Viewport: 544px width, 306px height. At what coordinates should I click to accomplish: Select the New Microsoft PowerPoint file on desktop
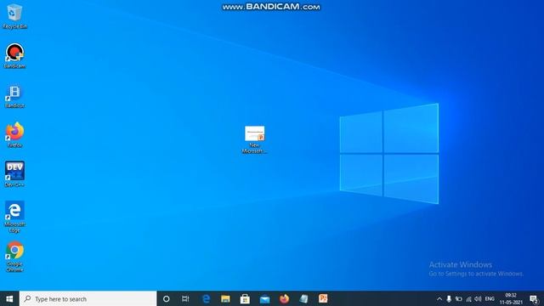[254, 139]
